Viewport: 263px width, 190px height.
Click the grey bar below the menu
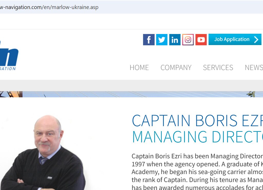click(131, 85)
